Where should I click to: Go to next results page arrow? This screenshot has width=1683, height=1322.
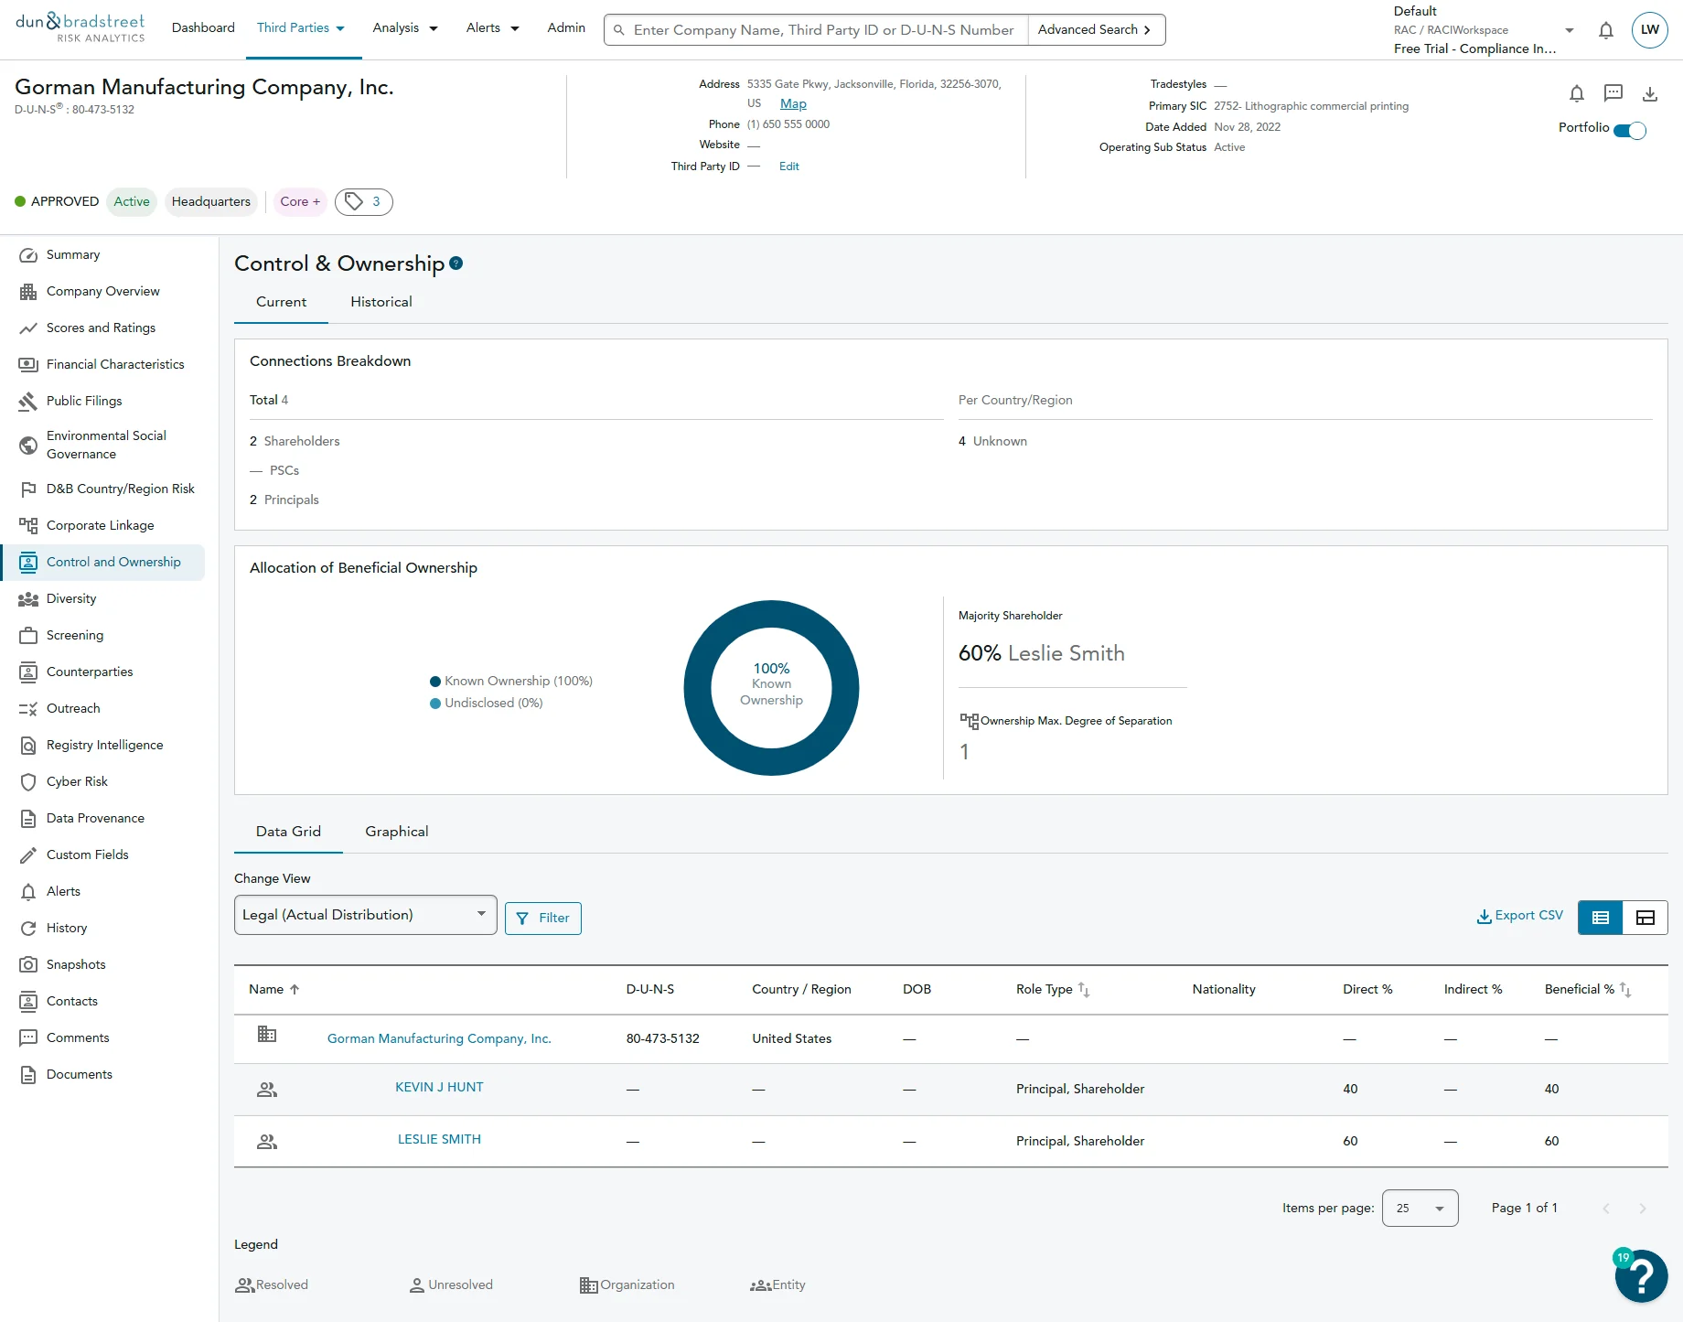point(1643,1209)
